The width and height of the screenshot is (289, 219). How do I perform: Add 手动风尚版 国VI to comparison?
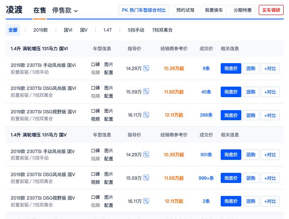(270, 68)
